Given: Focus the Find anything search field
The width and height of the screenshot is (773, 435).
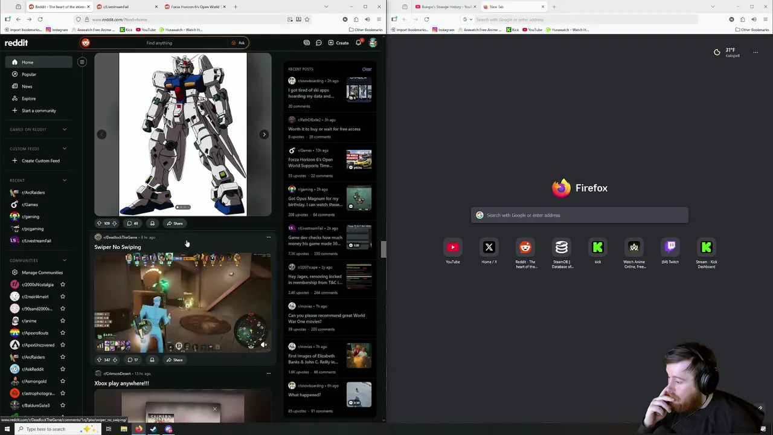Looking at the screenshot, I should point(159,43).
